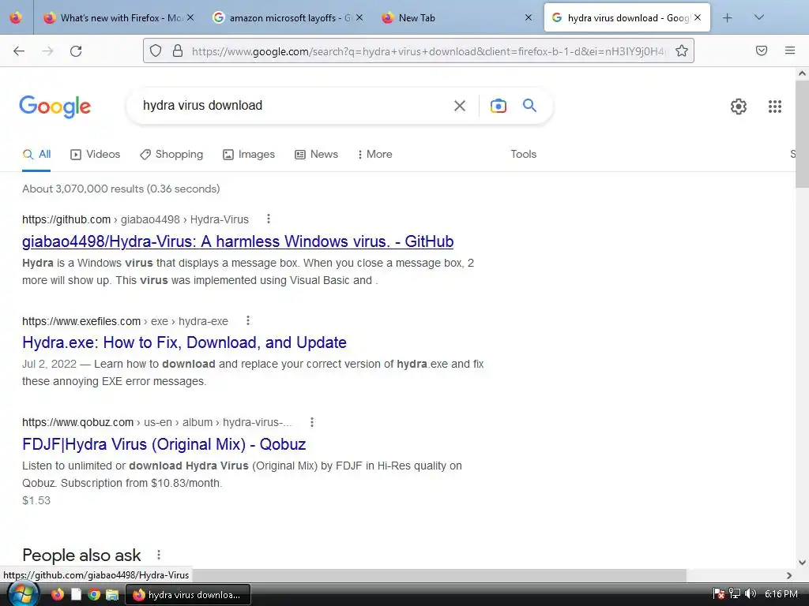Launch Chrome from quick launch bar
The width and height of the screenshot is (809, 606).
click(94, 595)
